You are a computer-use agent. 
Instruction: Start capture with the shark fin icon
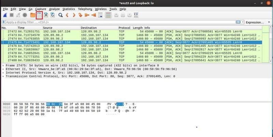[5, 15]
